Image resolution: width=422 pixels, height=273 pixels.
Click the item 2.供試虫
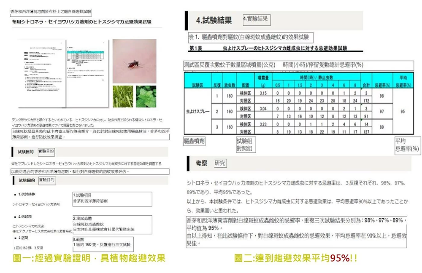click(x=25, y=217)
